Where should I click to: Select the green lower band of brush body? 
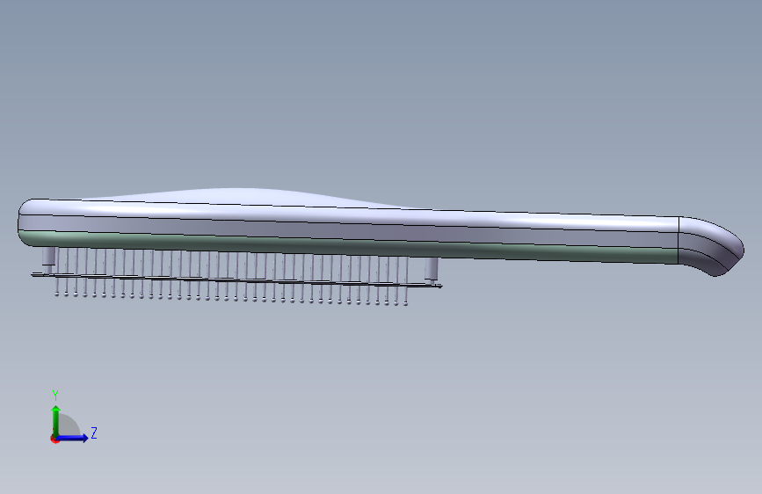[x=350, y=246]
